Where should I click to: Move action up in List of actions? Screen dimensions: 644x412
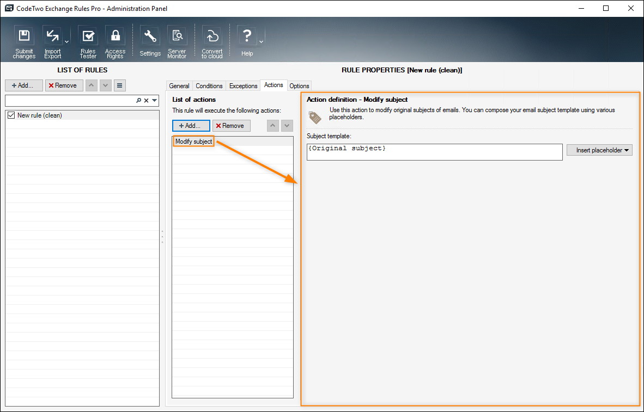(273, 126)
